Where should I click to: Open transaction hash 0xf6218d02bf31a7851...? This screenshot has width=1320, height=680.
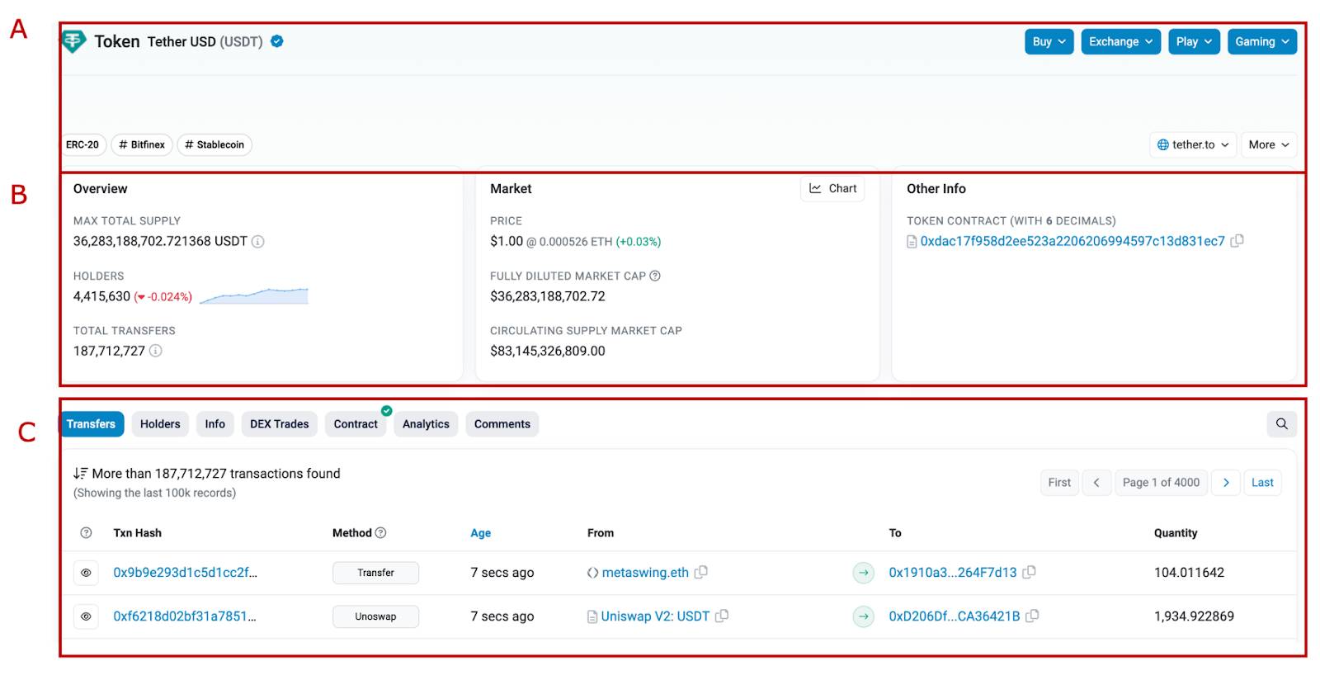pos(185,616)
